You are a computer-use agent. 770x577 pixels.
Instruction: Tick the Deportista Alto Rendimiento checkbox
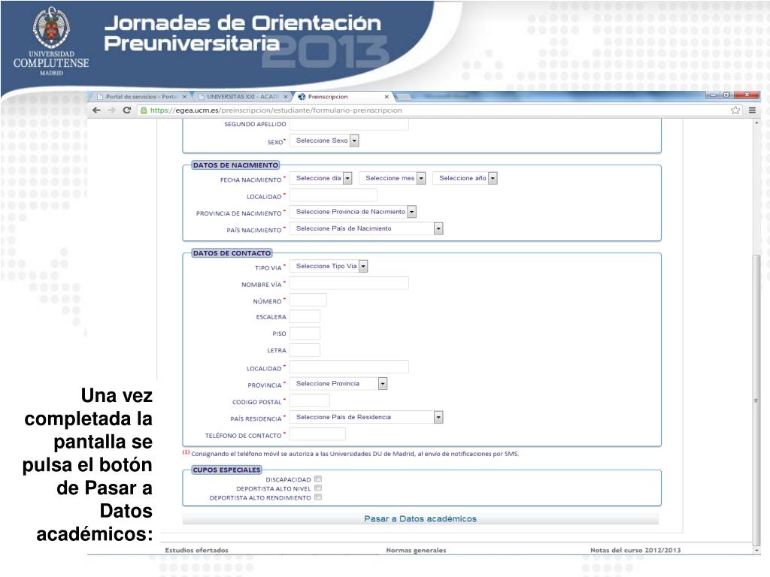tap(318, 497)
